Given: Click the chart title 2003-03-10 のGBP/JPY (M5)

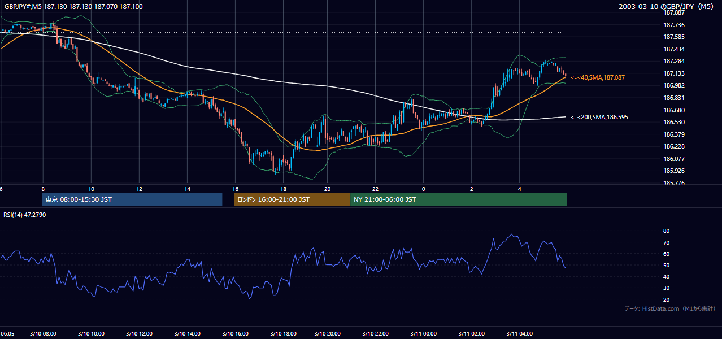Looking at the screenshot, I should point(667,6).
